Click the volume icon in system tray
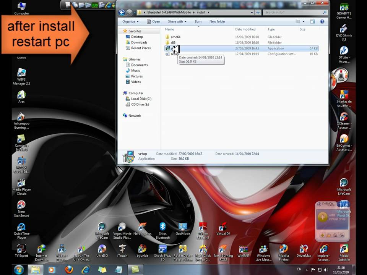Image resolution: width=367 pixels, height=275 pixels. (x=326, y=270)
